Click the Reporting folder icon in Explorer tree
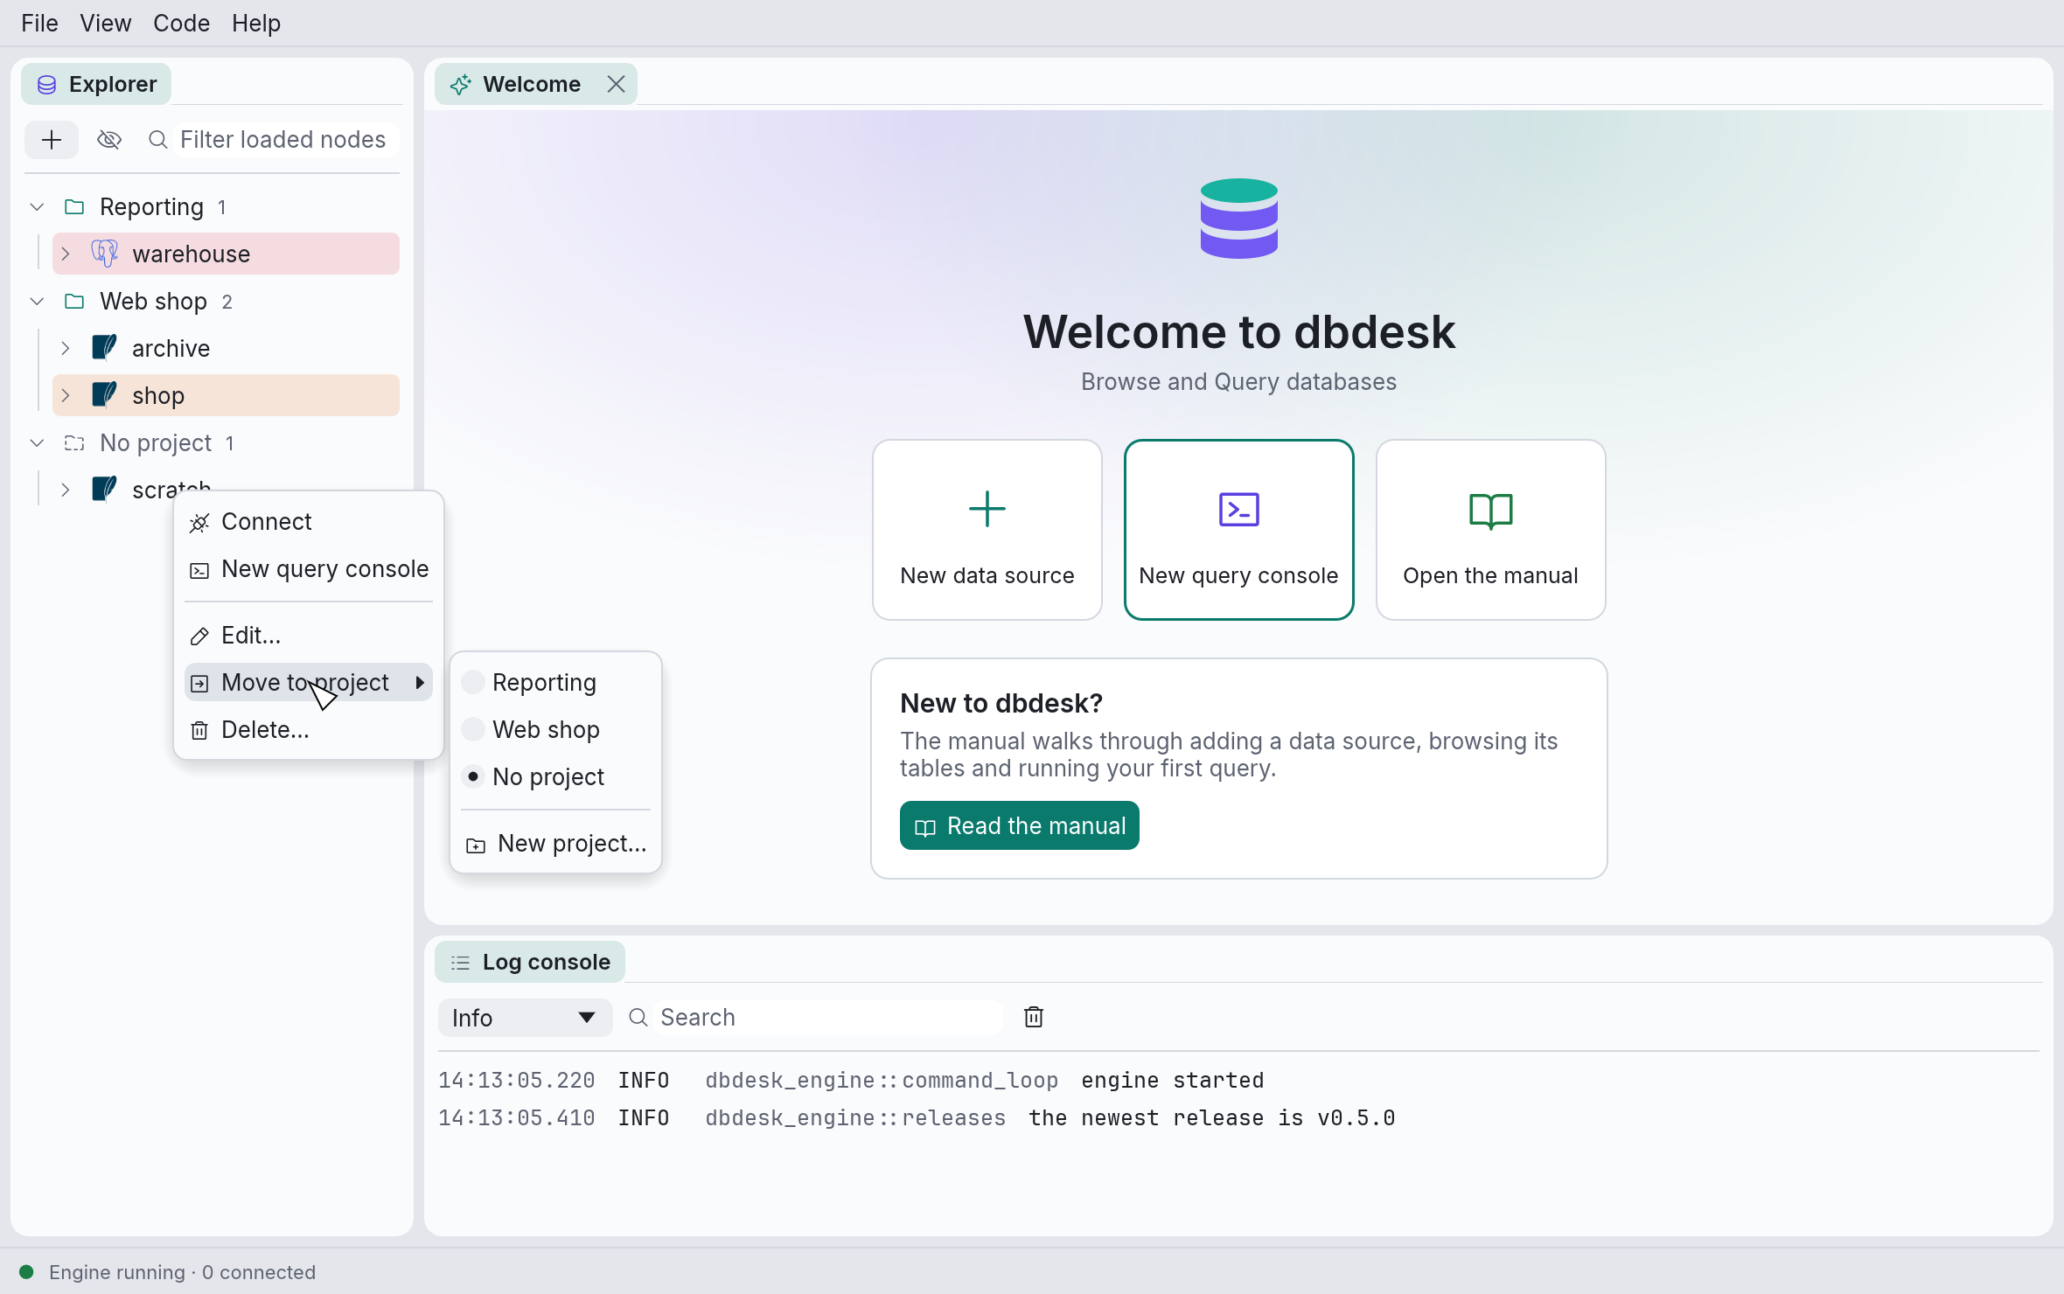The width and height of the screenshot is (2064, 1294). pyautogui.click(x=74, y=207)
